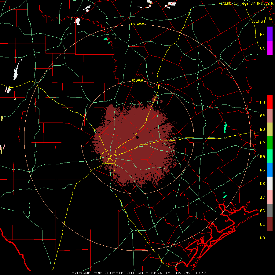
Task: Click the HR legend label
Action: click(262, 143)
